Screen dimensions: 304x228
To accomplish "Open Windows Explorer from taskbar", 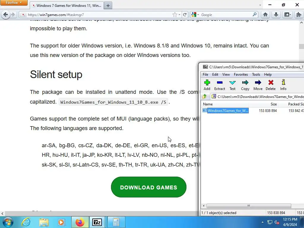I will click(44, 222).
